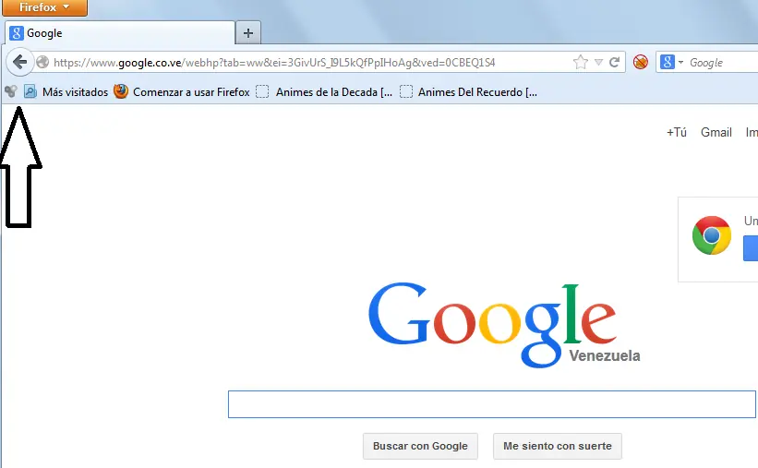Click the red blocked-content addon icon
758x468 pixels.
(x=641, y=62)
